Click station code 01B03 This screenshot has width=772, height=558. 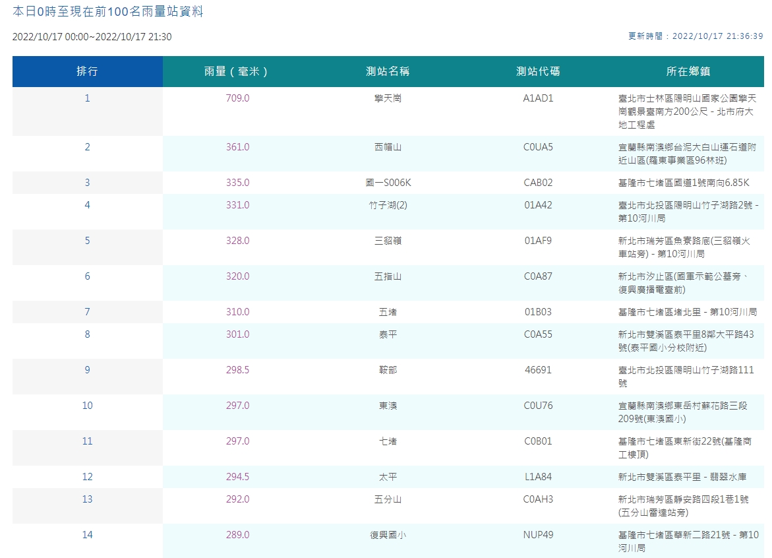point(538,312)
